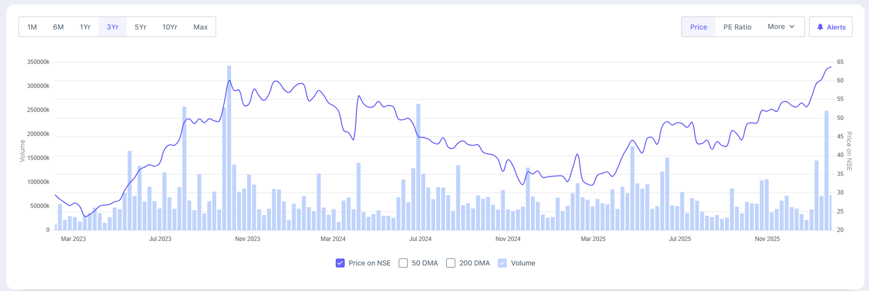Expand the More dropdown chevron
Screen dimensions: 869x291
click(x=792, y=26)
